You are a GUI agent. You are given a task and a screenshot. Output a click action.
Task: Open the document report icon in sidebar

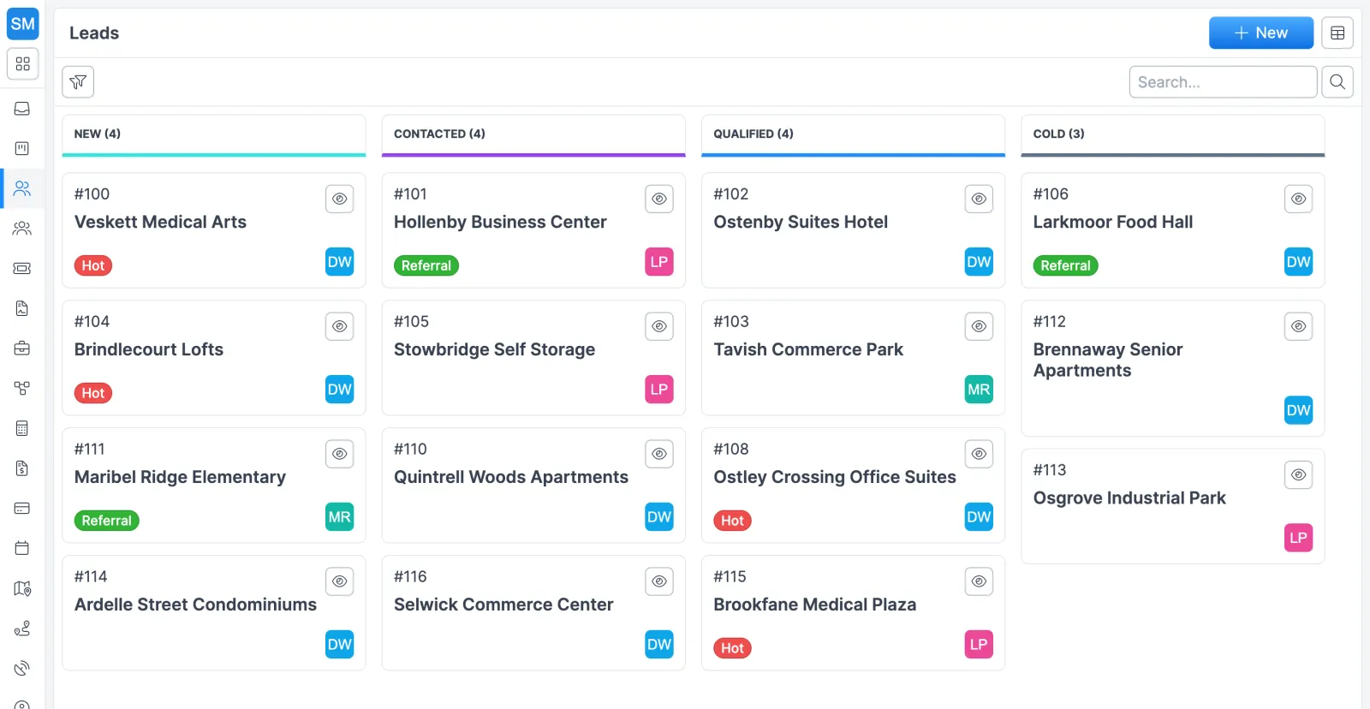tap(22, 308)
